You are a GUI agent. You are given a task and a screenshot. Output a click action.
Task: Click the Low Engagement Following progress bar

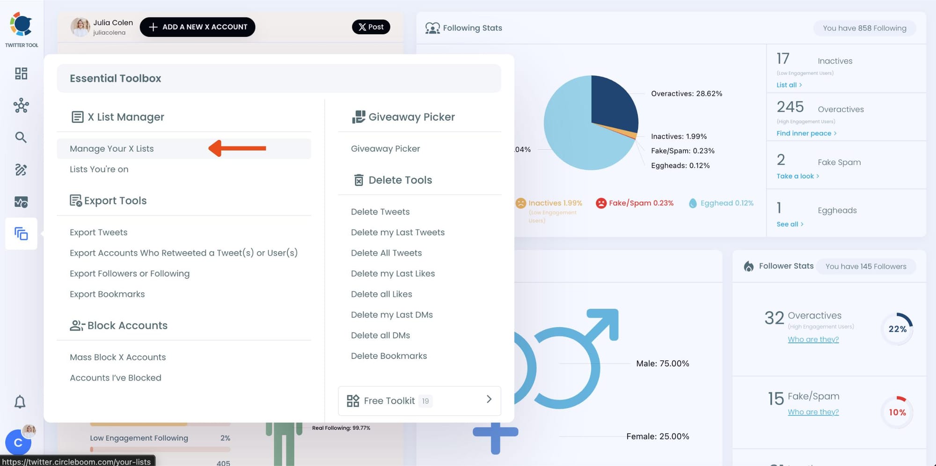[x=160, y=449]
